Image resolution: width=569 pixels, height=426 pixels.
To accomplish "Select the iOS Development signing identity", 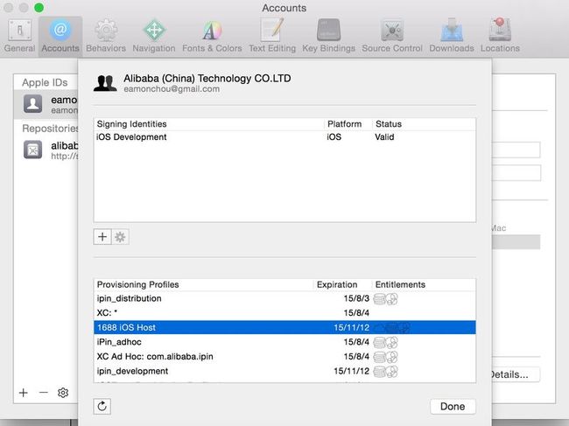I will pos(284,137).
